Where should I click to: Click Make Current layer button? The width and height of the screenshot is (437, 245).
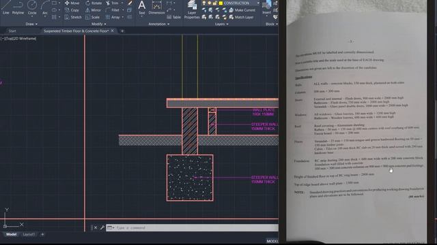[x=242, y=10]
